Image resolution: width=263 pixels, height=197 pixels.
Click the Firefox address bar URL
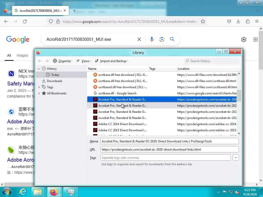tap(129, 22)
